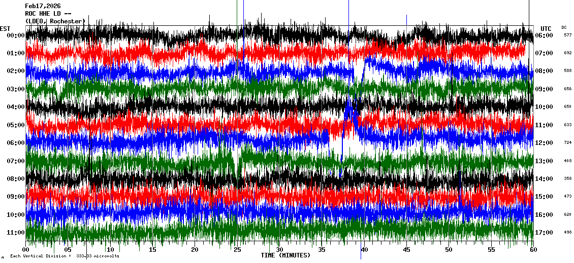Select the 06:00 UTC row label
This screenshot has width=574, height=263.
pos(544,35)
